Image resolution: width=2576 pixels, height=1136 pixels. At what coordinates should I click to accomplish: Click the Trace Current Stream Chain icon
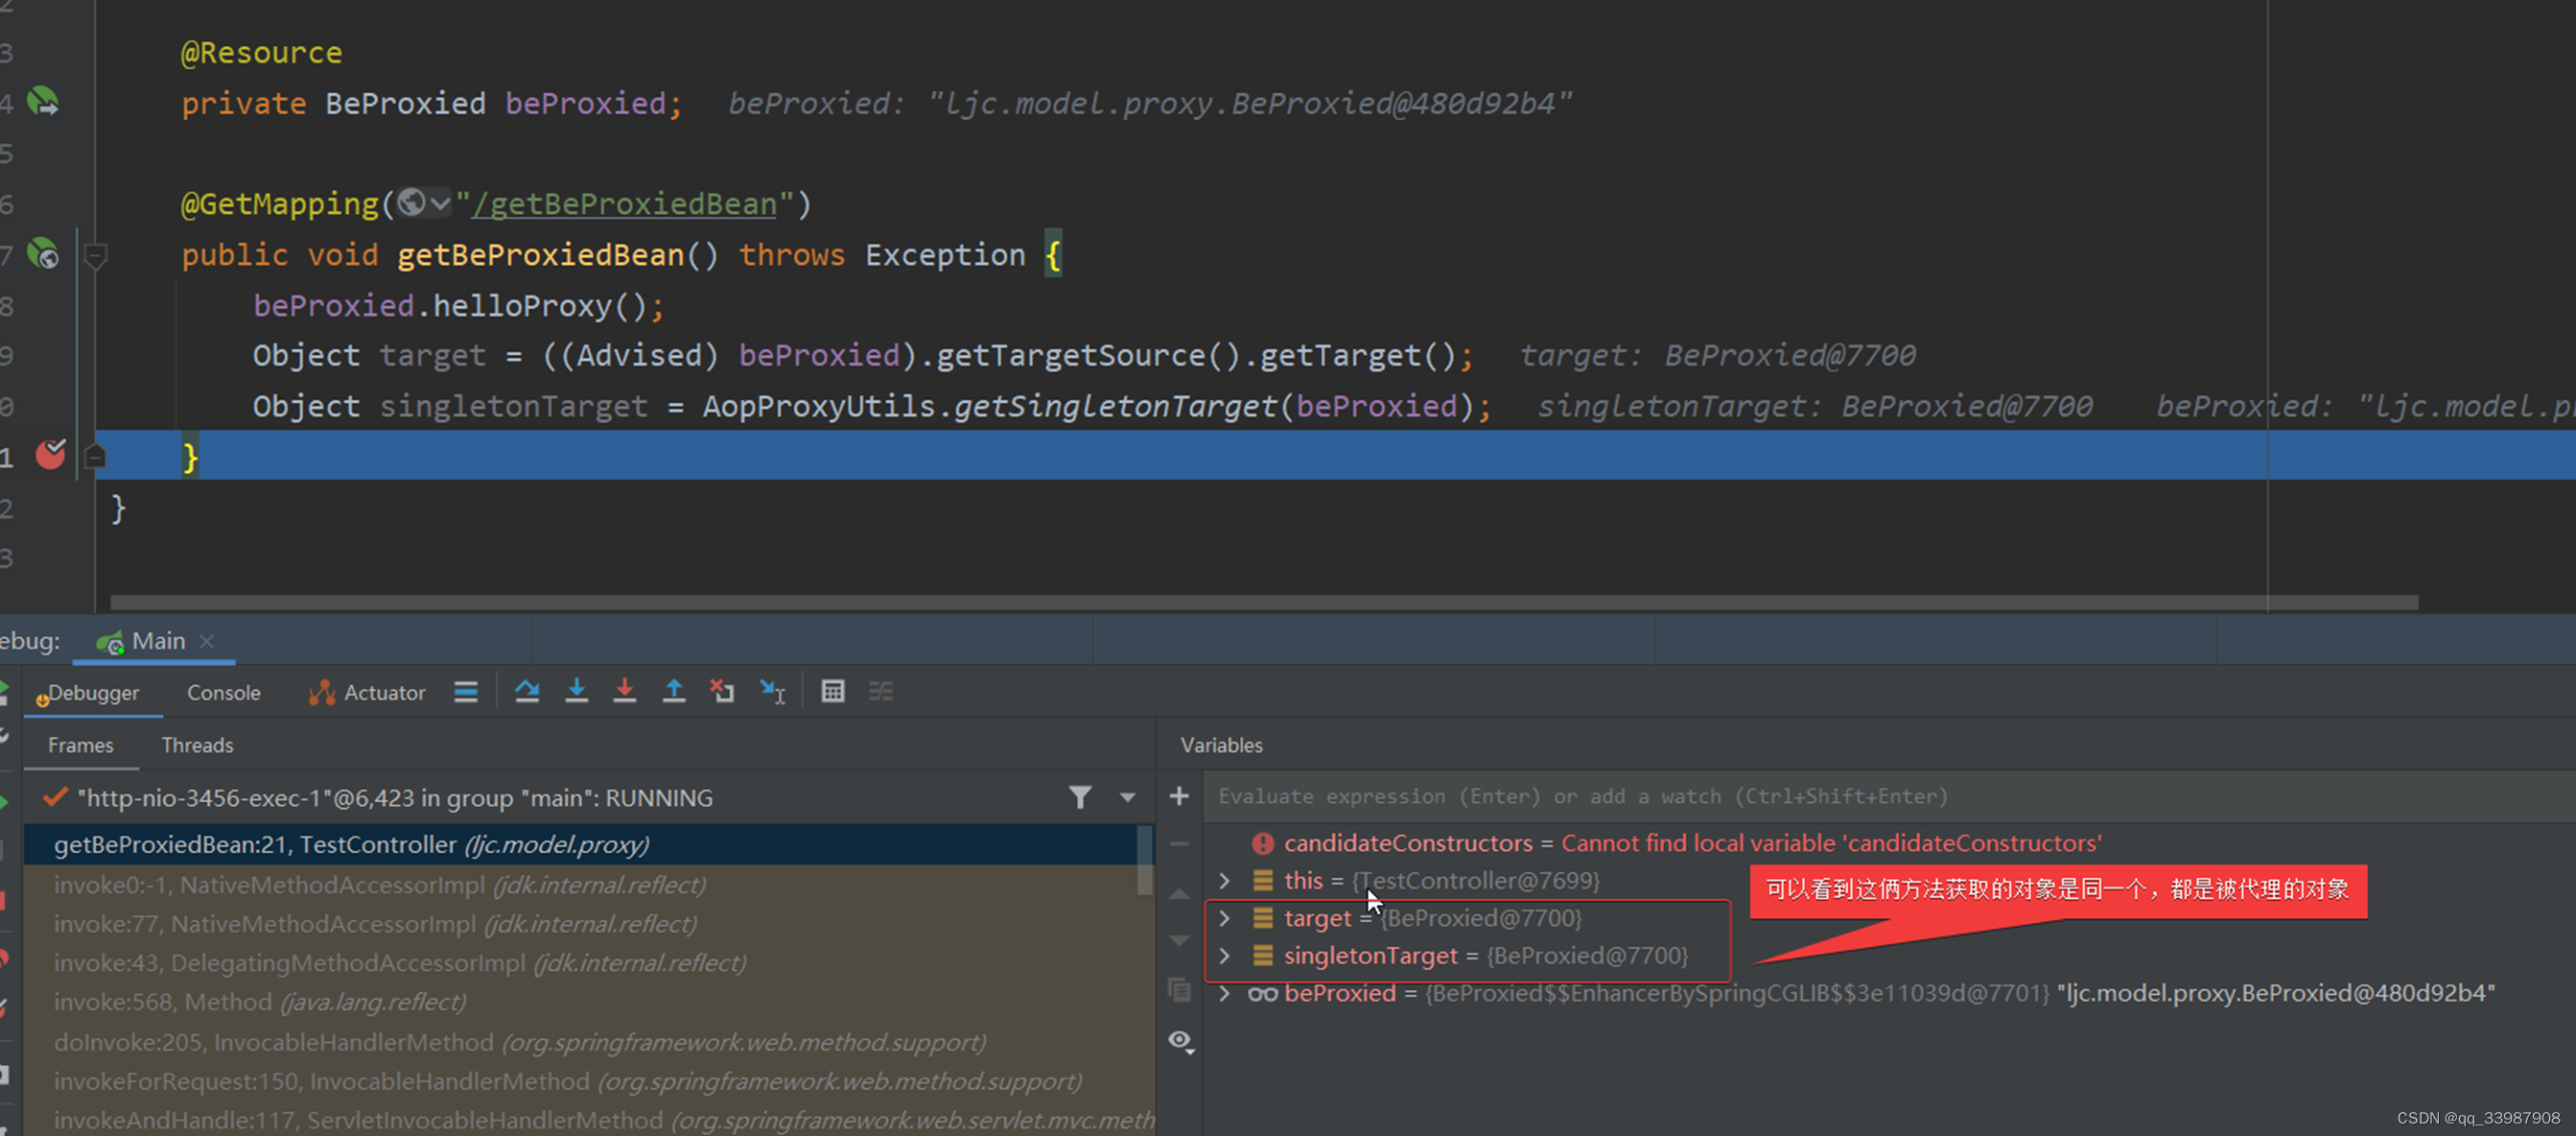pyautogui.click(x=881, y=691)
